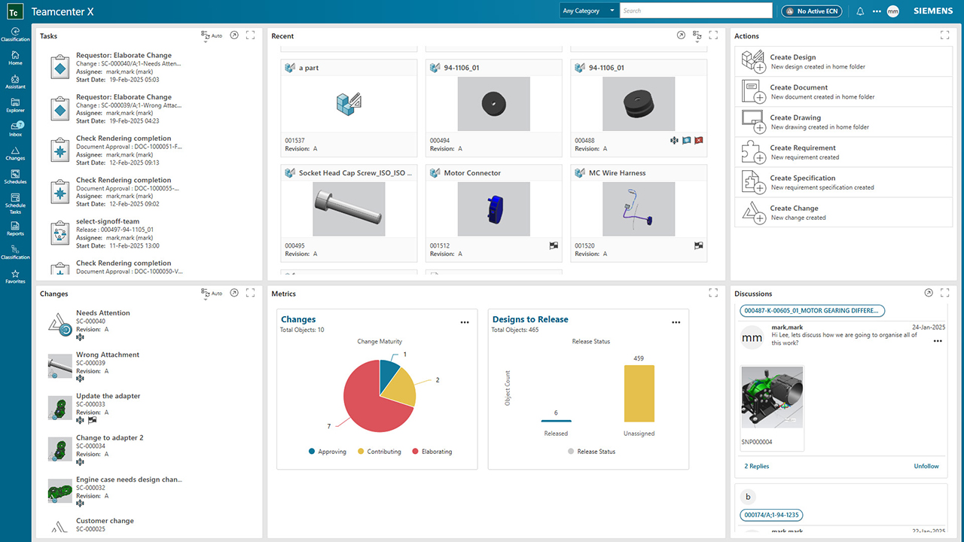Viewport: 964px width, 542px height.
Task: Click No Active ECN in the header
Action: tap(811, 11)
